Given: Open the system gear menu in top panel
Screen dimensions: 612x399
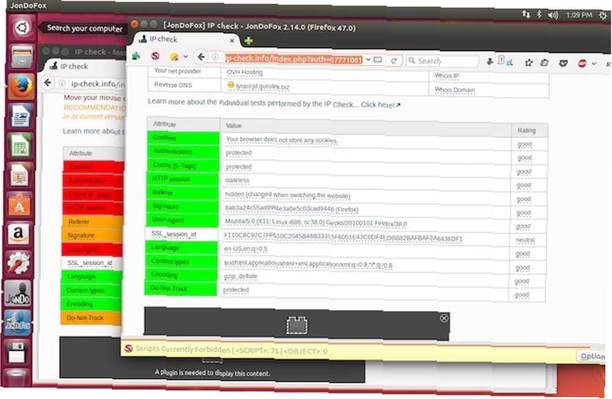Looking at the screenshot, I should pyautogui.click(x=603, y=16).
